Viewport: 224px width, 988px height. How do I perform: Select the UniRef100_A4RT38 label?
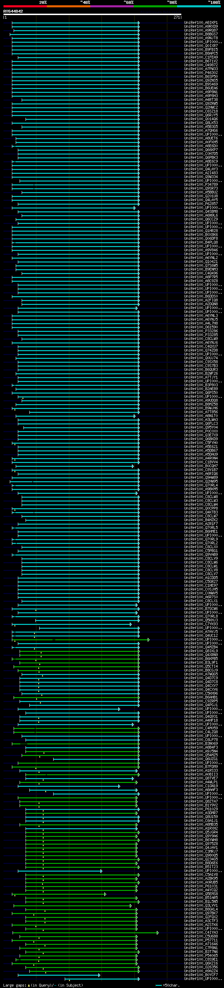[201, 100]
